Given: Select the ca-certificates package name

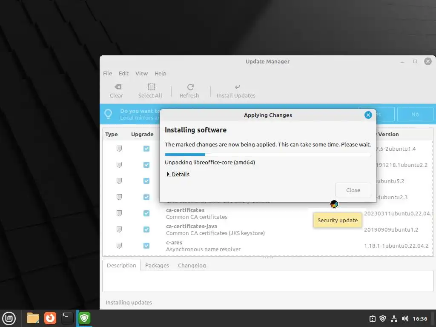Looking at the screenshot, I should (x=185, y=210).
